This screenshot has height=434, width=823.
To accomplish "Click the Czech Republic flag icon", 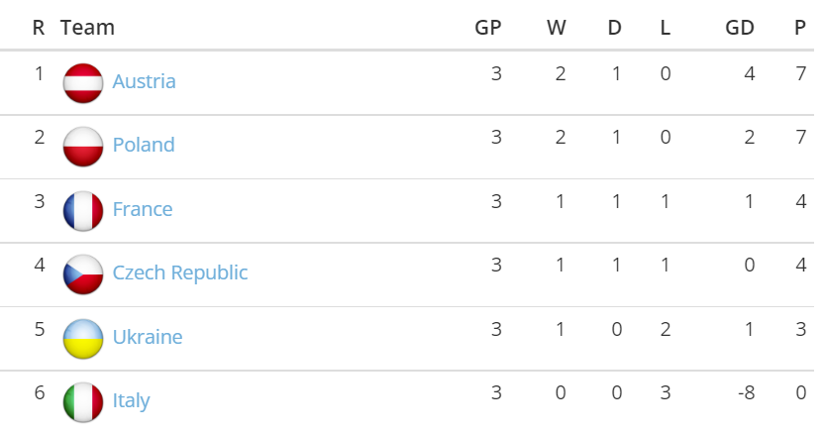I will point(83,273).
